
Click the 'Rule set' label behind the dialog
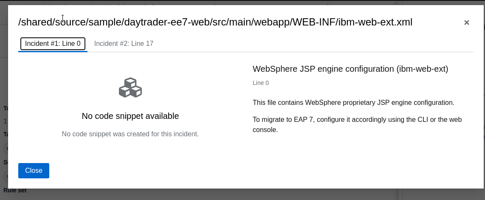tap(15, 190)
